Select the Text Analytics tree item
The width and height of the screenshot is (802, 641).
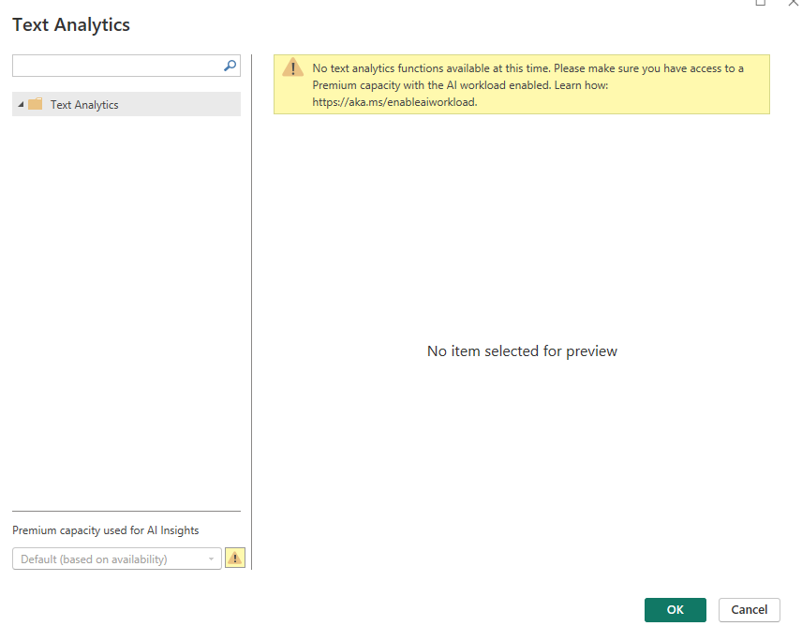pyautogui.click(x=126, y=104)
